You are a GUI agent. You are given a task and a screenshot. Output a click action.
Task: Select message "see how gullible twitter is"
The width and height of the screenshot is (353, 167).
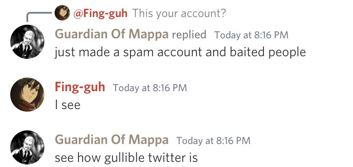(x=126, y=158)
